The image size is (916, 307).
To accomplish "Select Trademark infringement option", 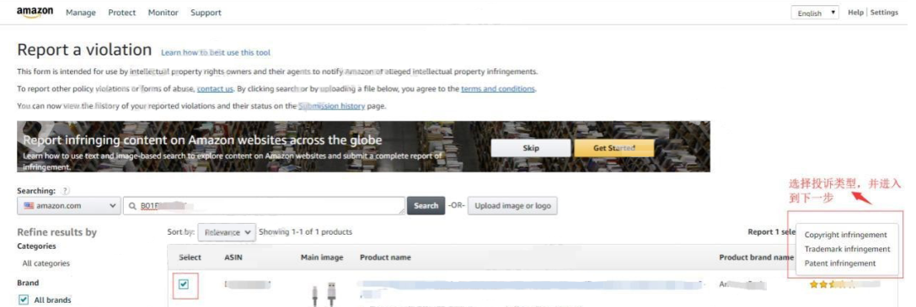I will coord(847,249).
